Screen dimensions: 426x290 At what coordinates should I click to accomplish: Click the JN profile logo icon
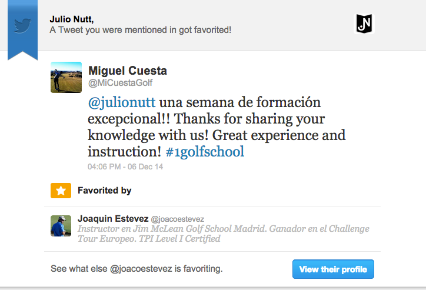click(x=365, y=24)
